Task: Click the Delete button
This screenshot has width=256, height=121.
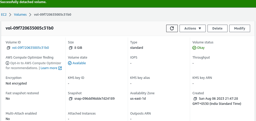Action: pos(217,29)
